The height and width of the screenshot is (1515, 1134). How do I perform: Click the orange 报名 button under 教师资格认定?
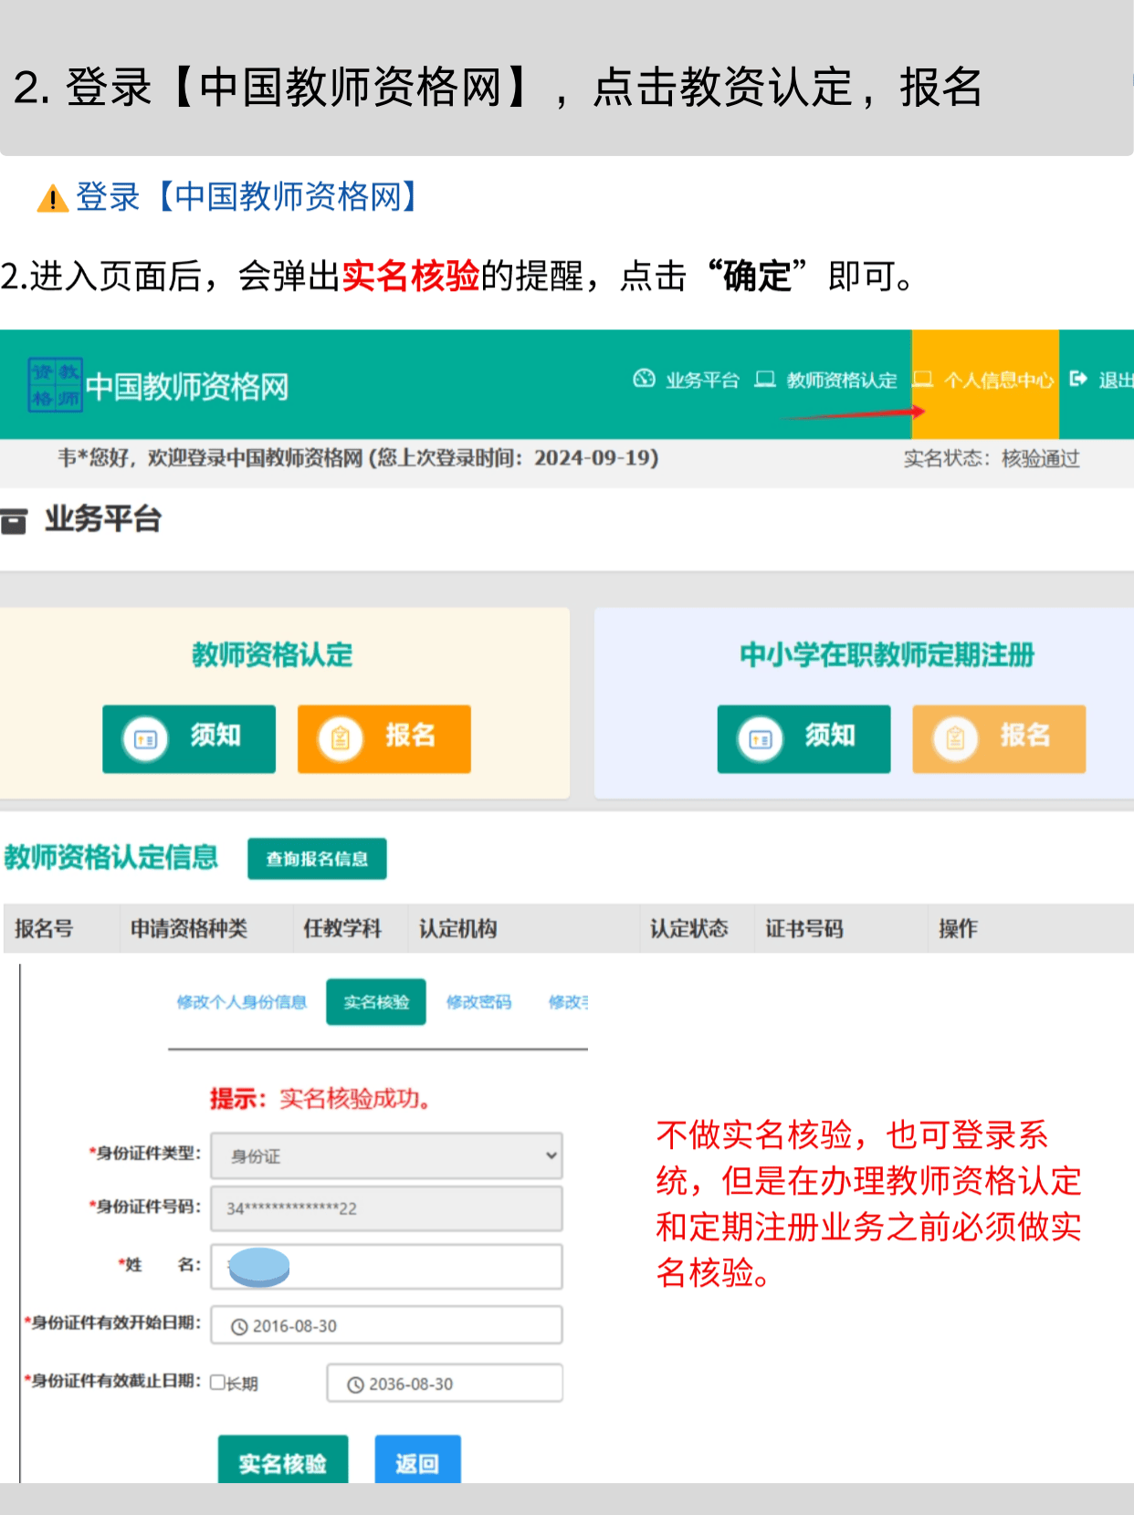click(384, 739)
